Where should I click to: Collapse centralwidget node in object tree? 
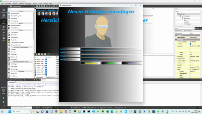178,16
